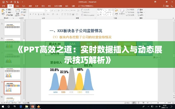Click the Quick Styles icon

pos(122,11)
